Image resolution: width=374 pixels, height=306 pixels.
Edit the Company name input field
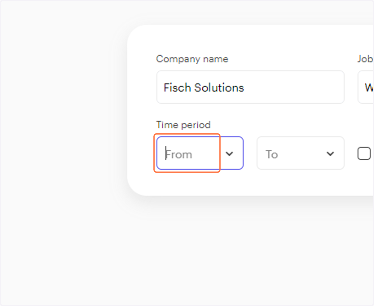250,87
